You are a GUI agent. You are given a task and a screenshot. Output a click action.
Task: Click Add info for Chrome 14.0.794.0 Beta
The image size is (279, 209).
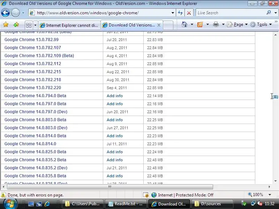(x=115, y=96)
